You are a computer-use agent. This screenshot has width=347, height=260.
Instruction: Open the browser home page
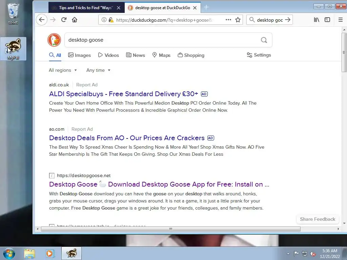point(75,20)
